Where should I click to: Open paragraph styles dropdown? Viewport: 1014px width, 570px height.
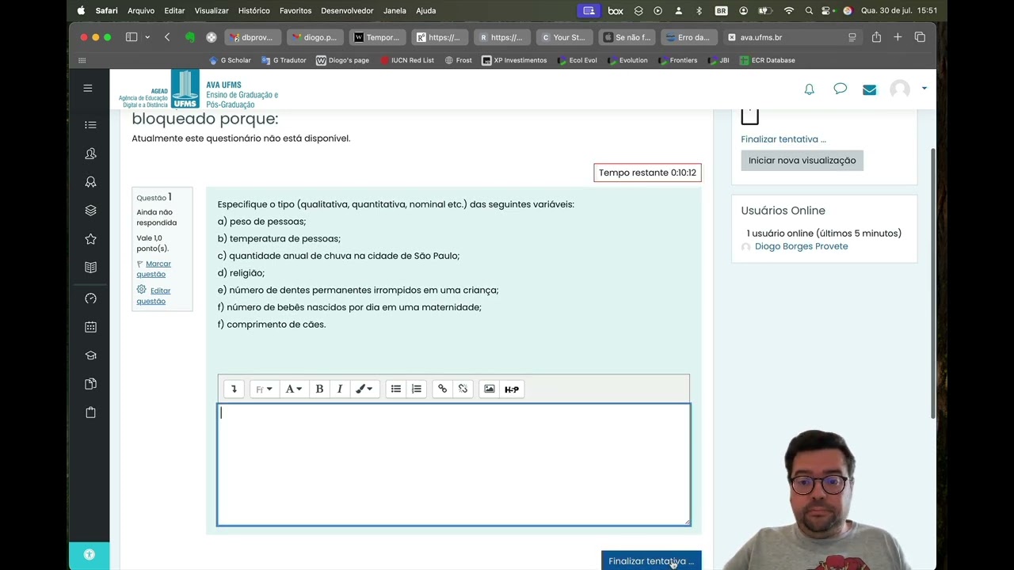click(x=264, y=389)
